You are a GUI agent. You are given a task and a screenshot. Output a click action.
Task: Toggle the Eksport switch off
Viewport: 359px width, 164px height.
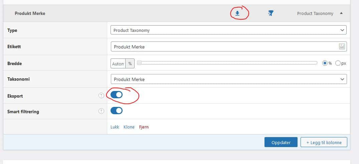(x=117, y=95)
